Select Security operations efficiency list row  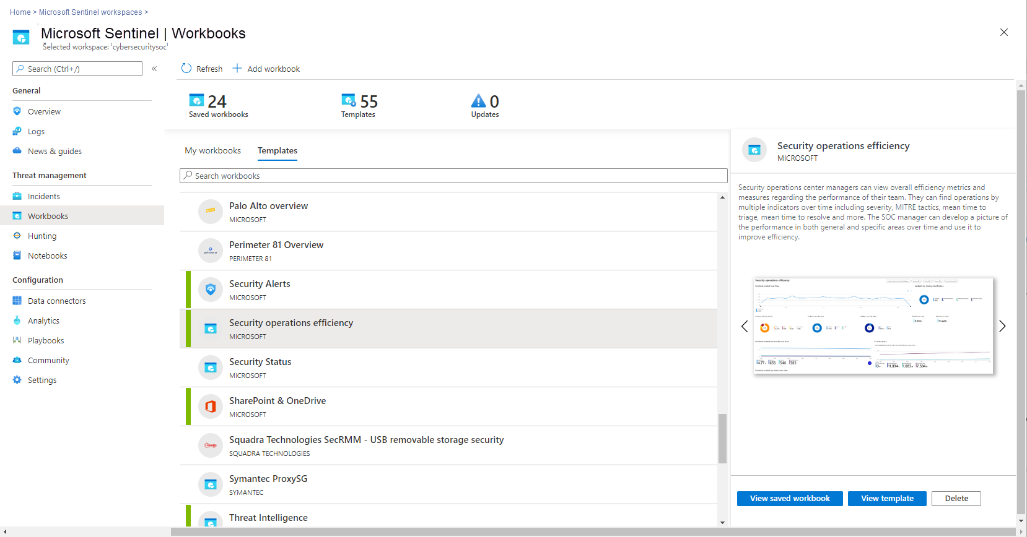(448, 329)
